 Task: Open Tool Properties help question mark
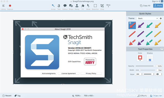tap(162, 49)
